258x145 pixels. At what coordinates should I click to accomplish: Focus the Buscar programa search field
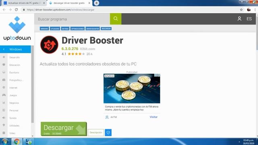72,19
